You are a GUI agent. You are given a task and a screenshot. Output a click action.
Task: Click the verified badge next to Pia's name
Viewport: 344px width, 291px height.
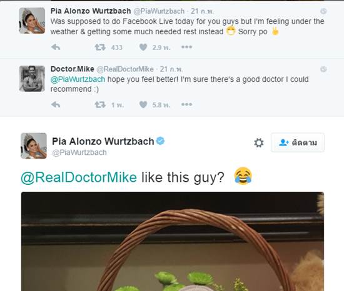[x=160, y=141]
